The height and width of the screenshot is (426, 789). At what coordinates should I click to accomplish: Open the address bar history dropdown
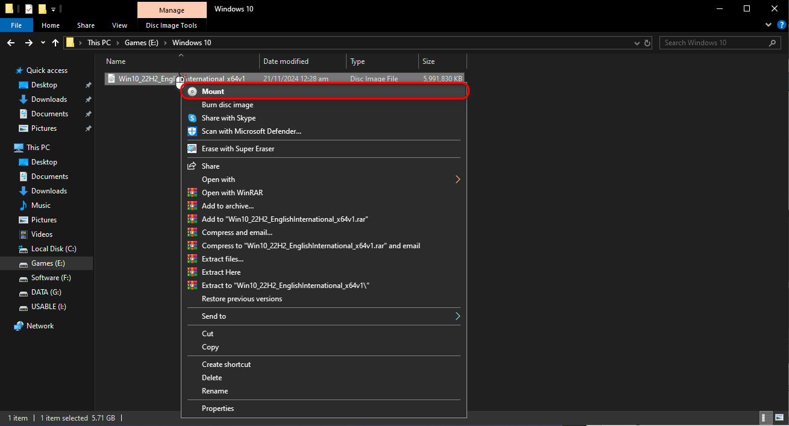pyautogui.click(x=638, y=43)
